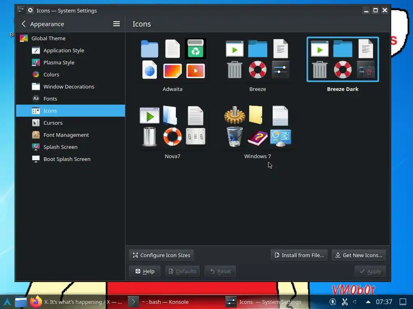Screen dimensions: 413x309
Task: Go back using the Appearance back arrow
Action: 23,24
